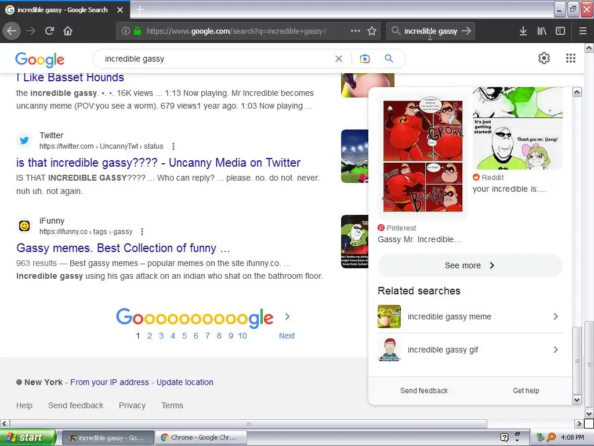Viewport: 594px width, 446px height.
Task: Open more options for Twitter result
Action: pos(173,146)
